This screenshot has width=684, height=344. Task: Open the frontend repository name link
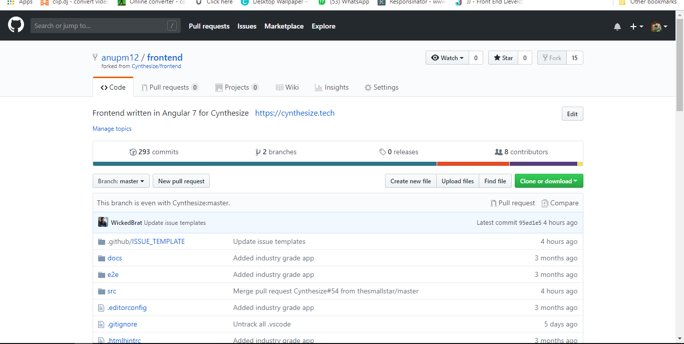pos(165,58)
